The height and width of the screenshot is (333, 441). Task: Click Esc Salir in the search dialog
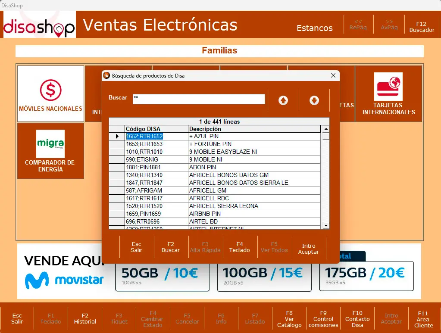coord(136,247)
